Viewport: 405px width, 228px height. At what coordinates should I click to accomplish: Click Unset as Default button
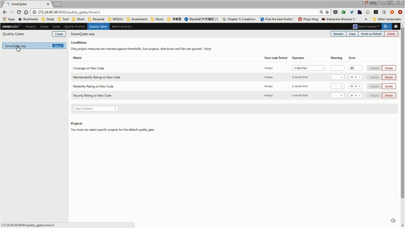371,34
